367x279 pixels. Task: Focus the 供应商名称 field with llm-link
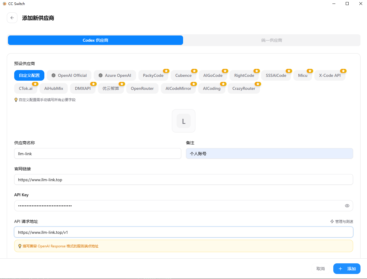98,153
